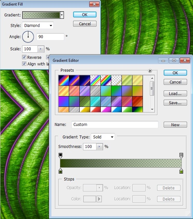Click the angle dial control
This screenshot has height=219, width=193.
tap(28, 37)
